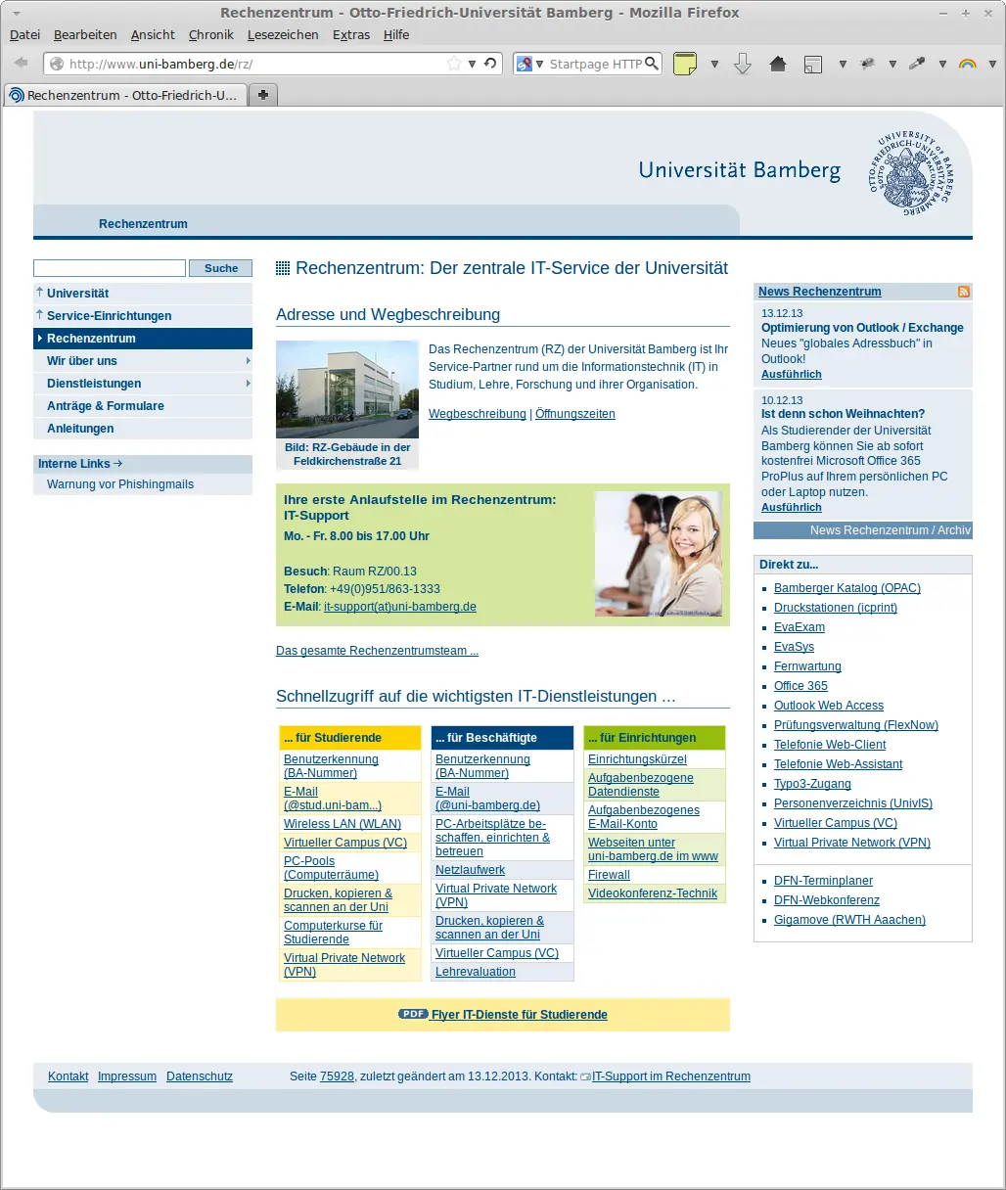Open the Wegbeschreibung link

click(x=478, y=414)
